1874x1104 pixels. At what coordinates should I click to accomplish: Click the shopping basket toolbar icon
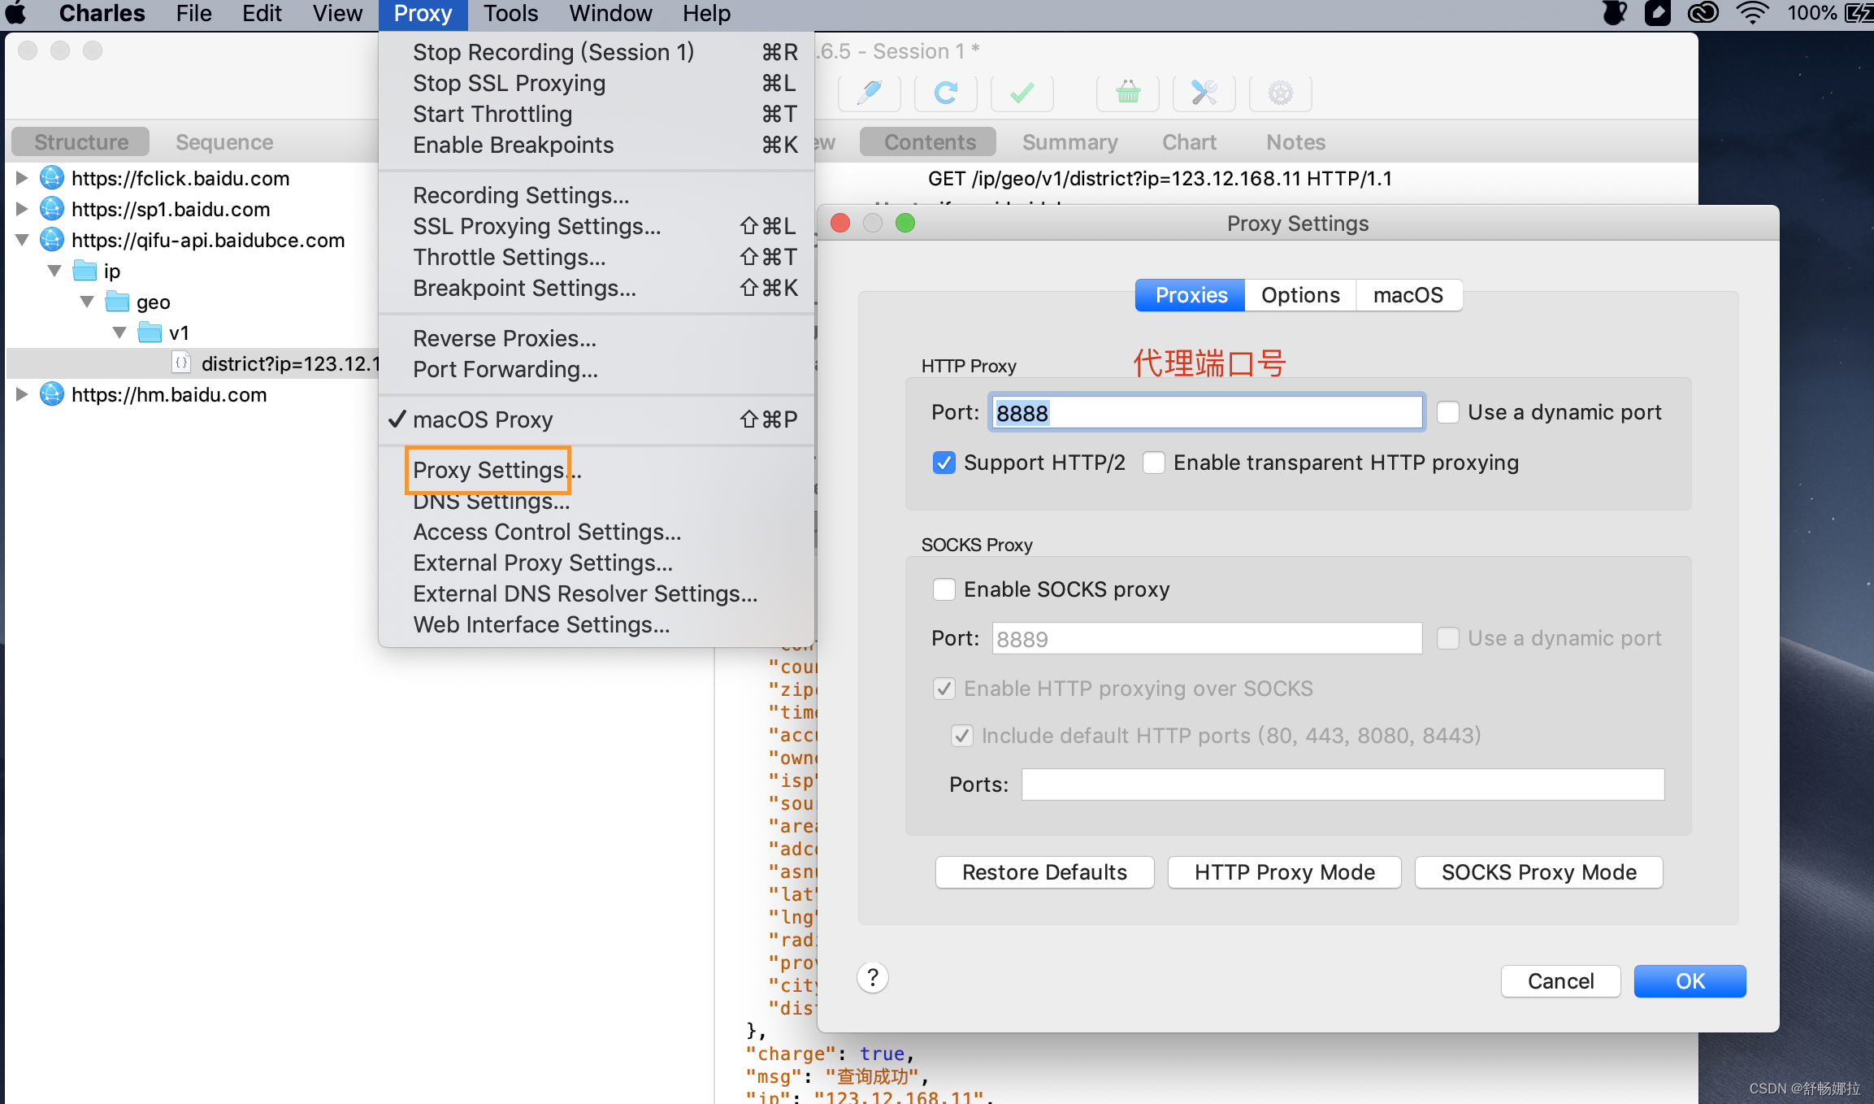(1128, 93)
